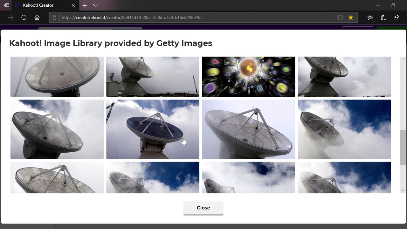Click the forward navigation arrow

[10, 17]
